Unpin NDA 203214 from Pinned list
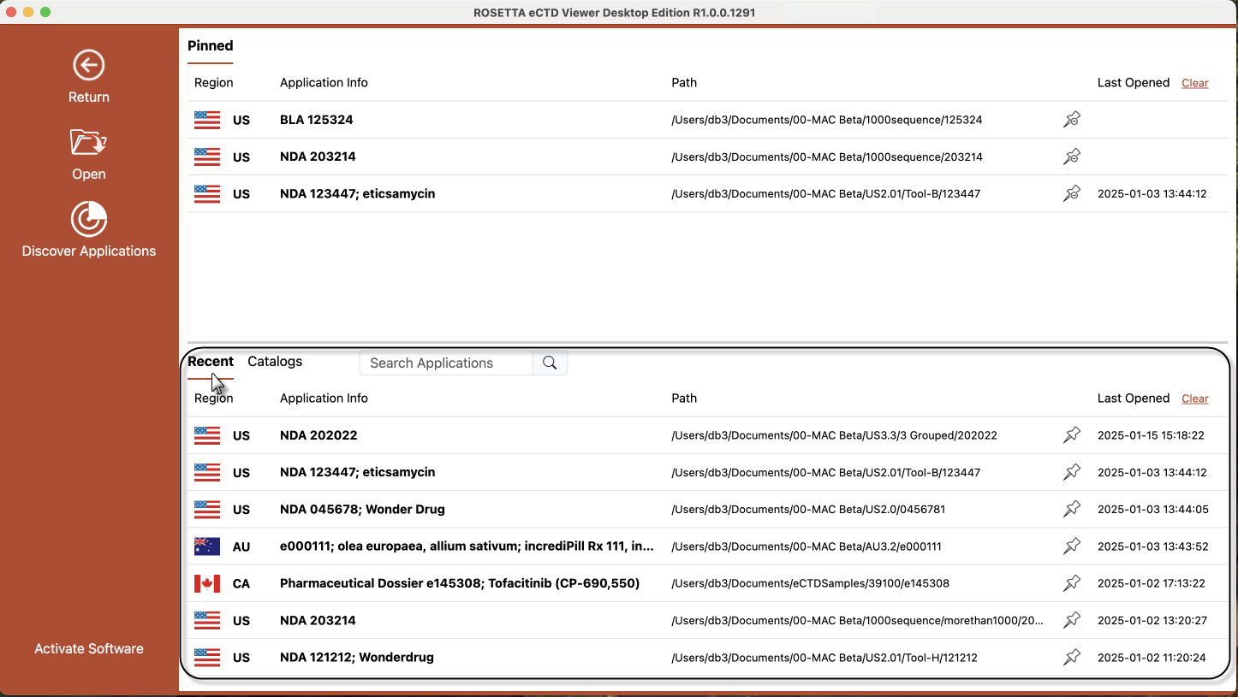Screen dimensions: 1238x697 [x=1071, y=157]
